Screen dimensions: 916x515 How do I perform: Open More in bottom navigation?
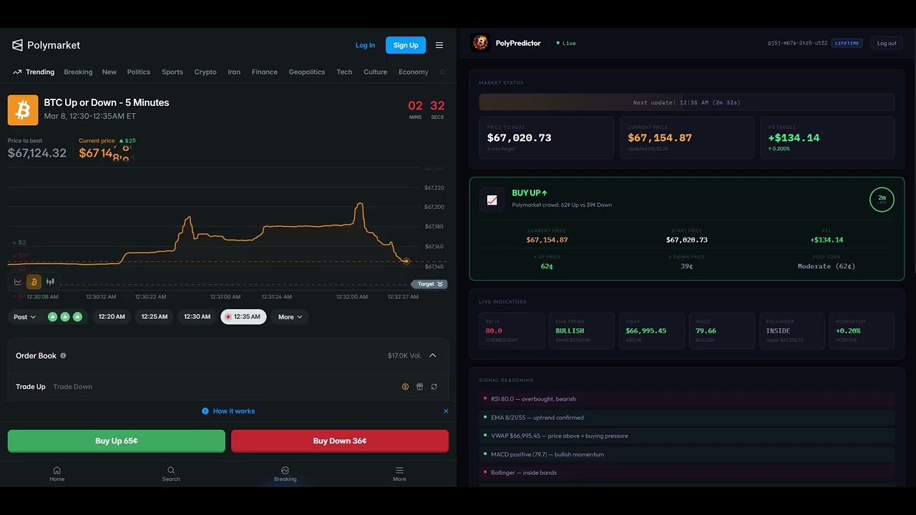pos(399,474)
